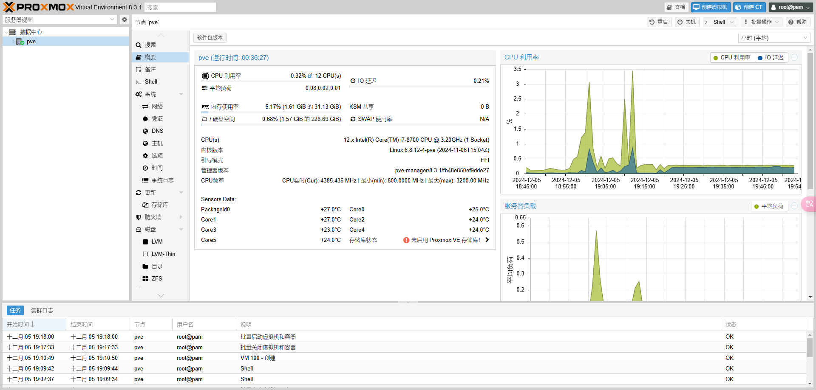Select the ZFS disk icon in sidebar
This screenshot has height=390, width=816.
pyautogui.click(x=145, y=279)
